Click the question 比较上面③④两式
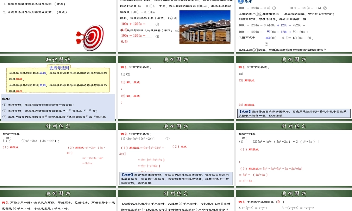The image size is (352, 211). click(282, 50)
